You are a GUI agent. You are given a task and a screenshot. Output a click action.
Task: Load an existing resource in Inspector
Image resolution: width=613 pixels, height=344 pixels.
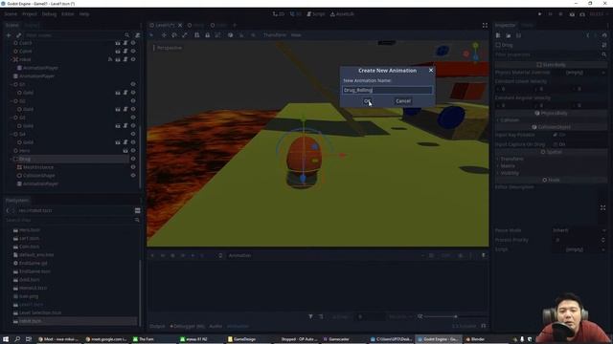509,35
